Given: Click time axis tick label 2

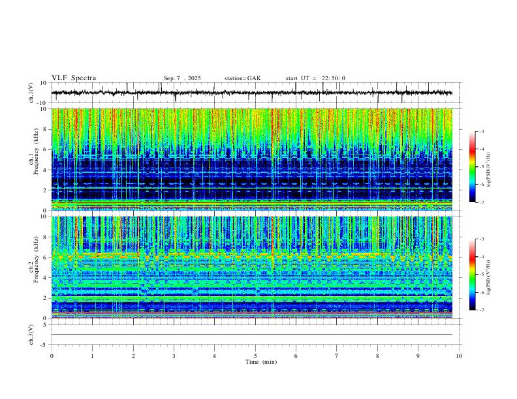Looking at the screenshot, I should pos(133,356).
